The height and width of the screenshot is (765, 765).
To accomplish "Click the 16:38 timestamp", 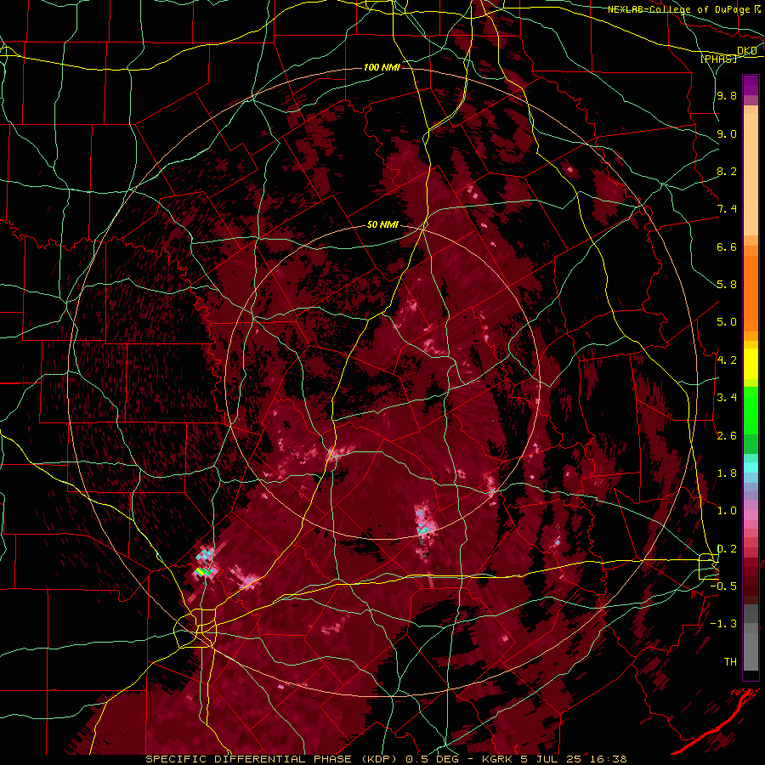I will [608, 759].
